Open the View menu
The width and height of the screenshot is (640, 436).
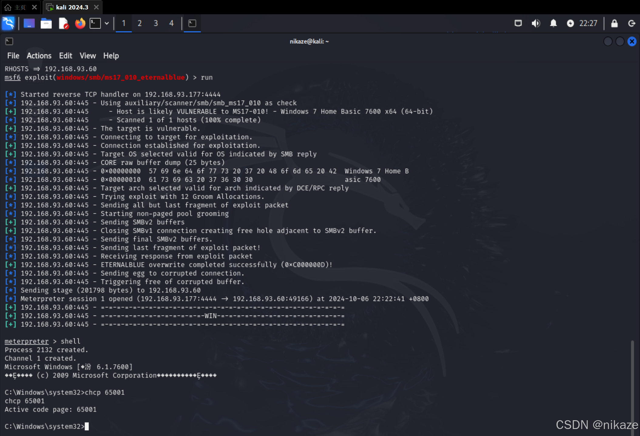(x=88, y=56)
